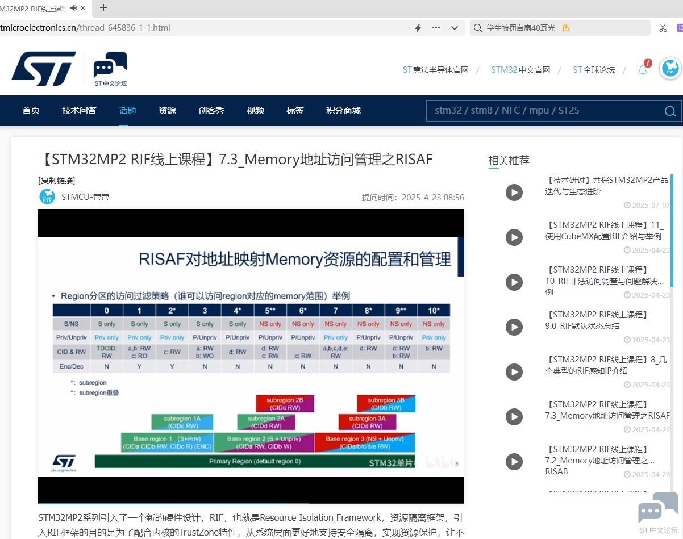The width and height of the screenshot is (683, 539).
Task: Click the ST中文论坛 chat bubble logo
Action: [x=110, y=69]
